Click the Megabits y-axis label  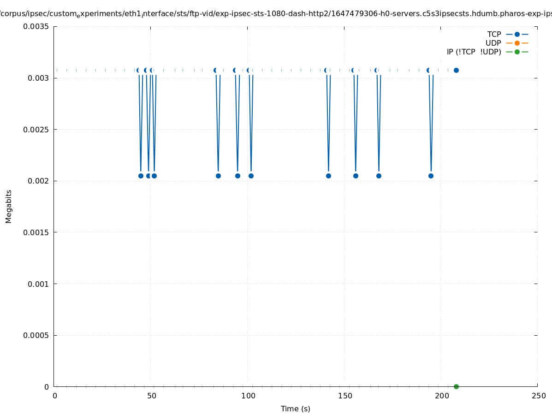pyautogui.click(x=9, y=206)
